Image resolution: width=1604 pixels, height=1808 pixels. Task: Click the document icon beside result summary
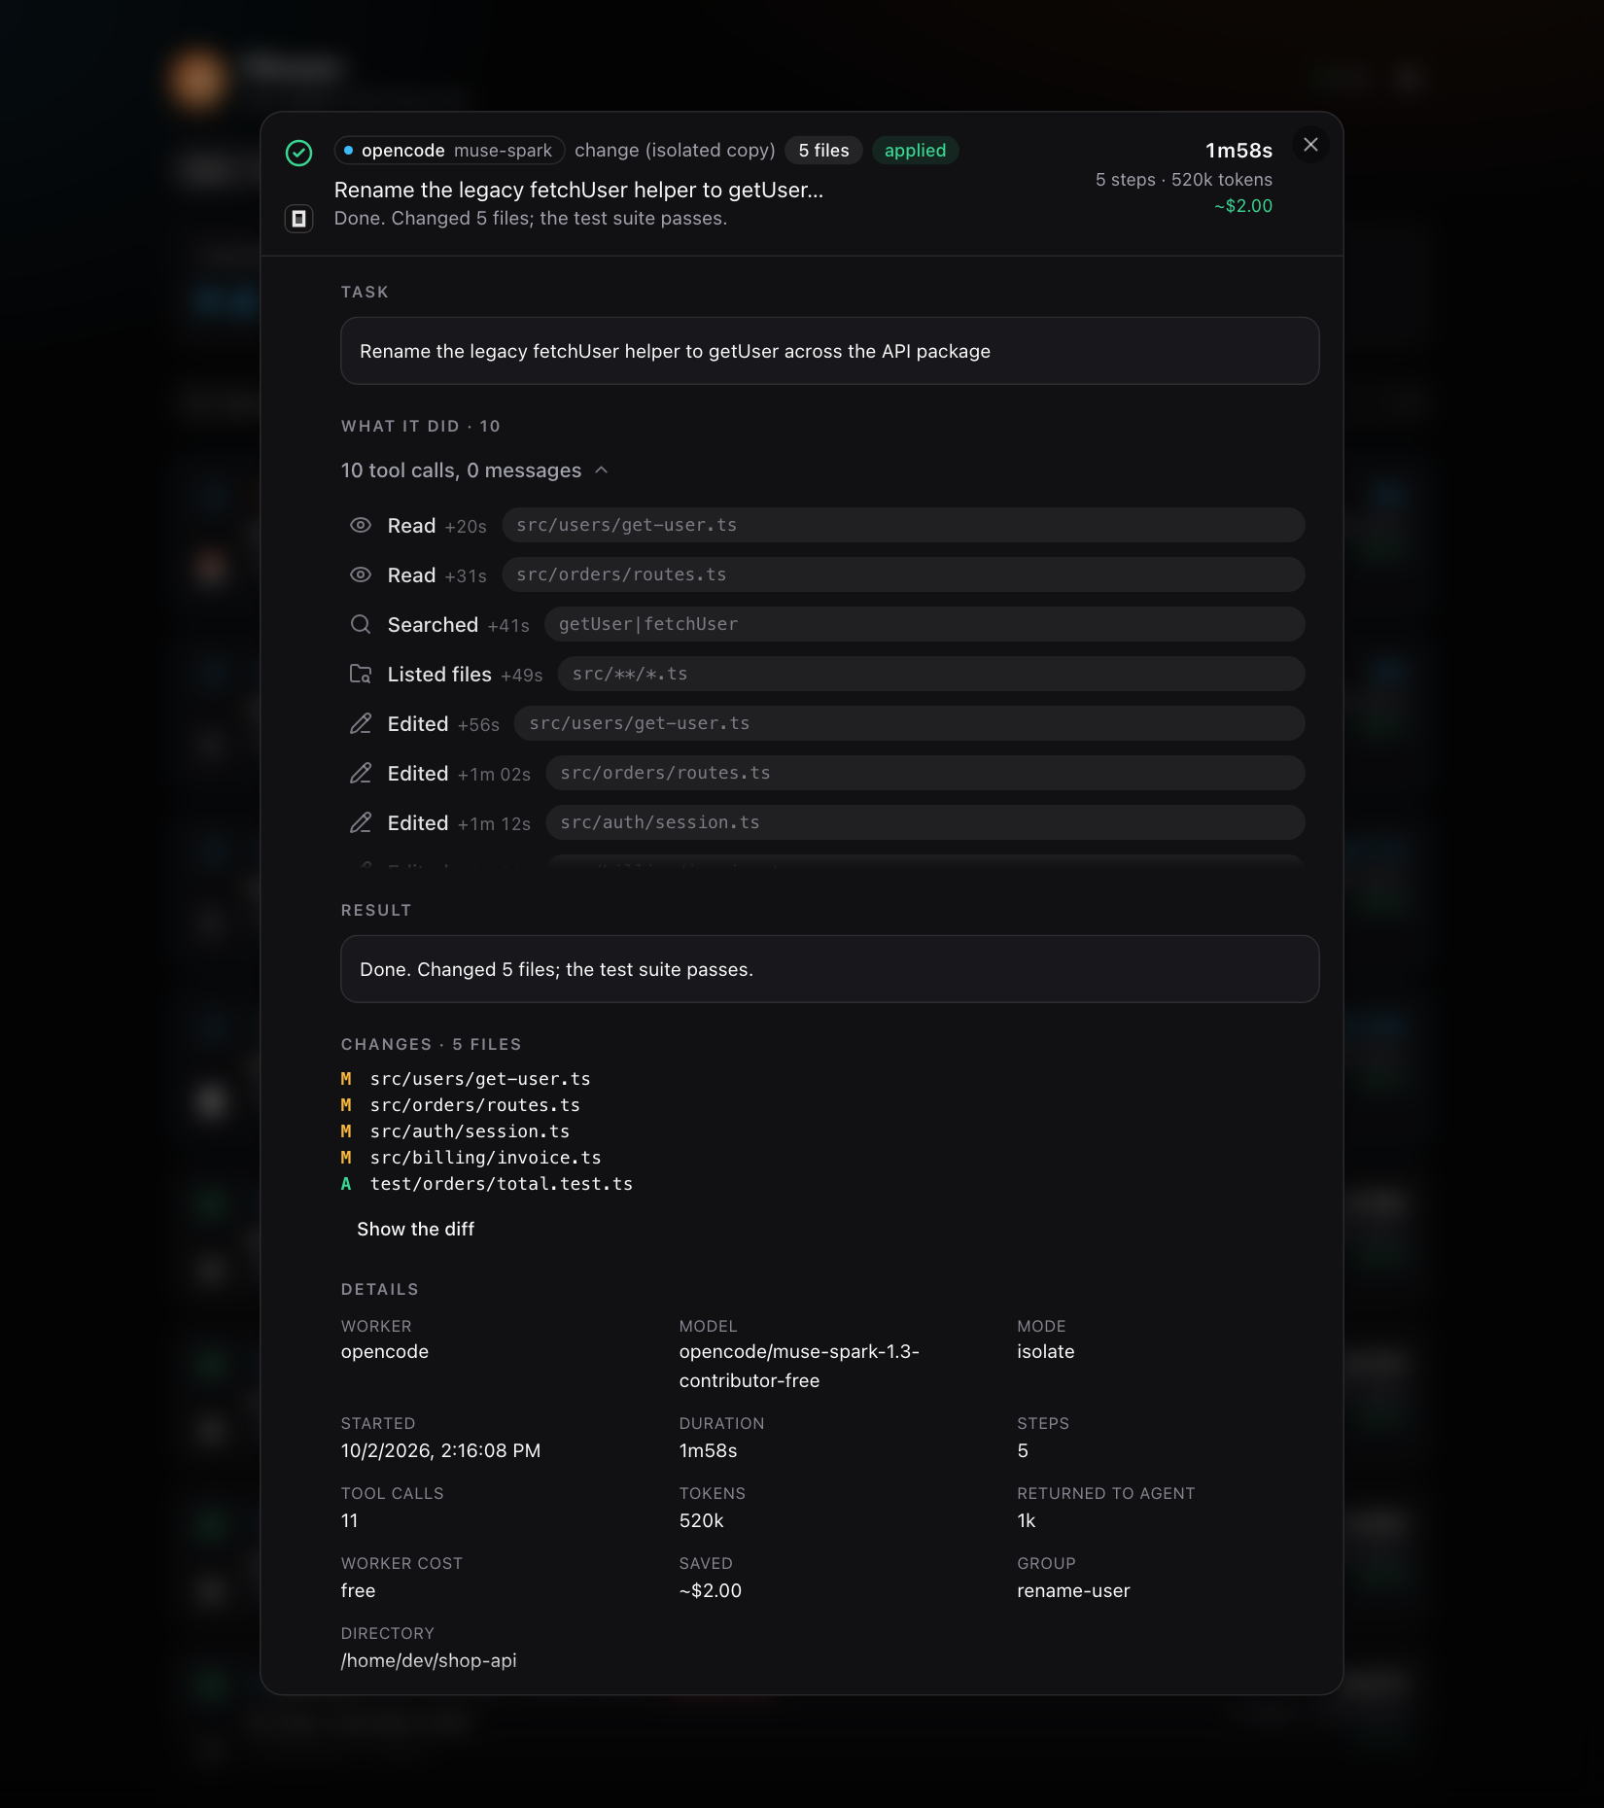[x=298, y=219]
